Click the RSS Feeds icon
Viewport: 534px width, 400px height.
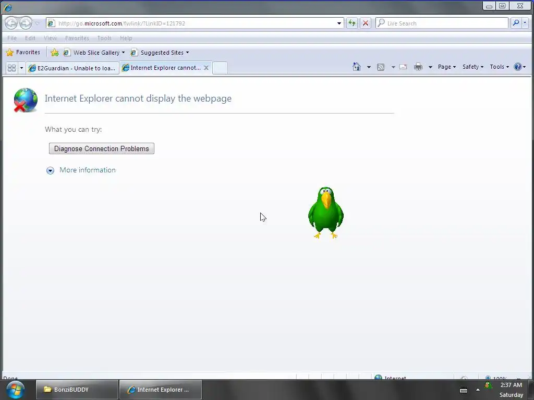click(x=380, y=67)
